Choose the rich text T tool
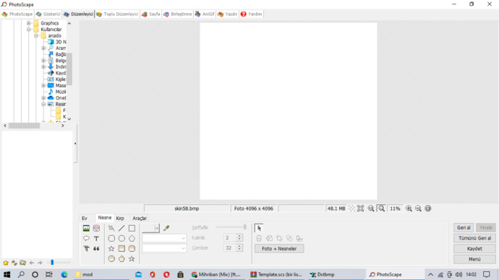 86,248
